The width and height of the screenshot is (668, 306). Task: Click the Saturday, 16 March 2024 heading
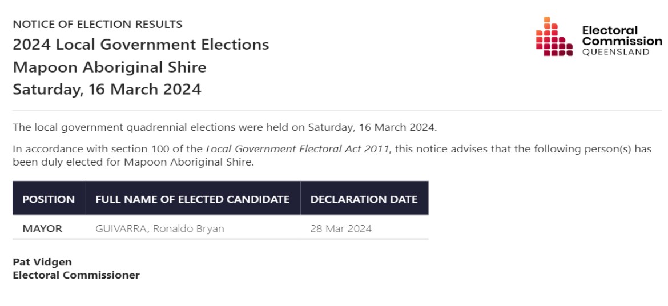point(107,90)
